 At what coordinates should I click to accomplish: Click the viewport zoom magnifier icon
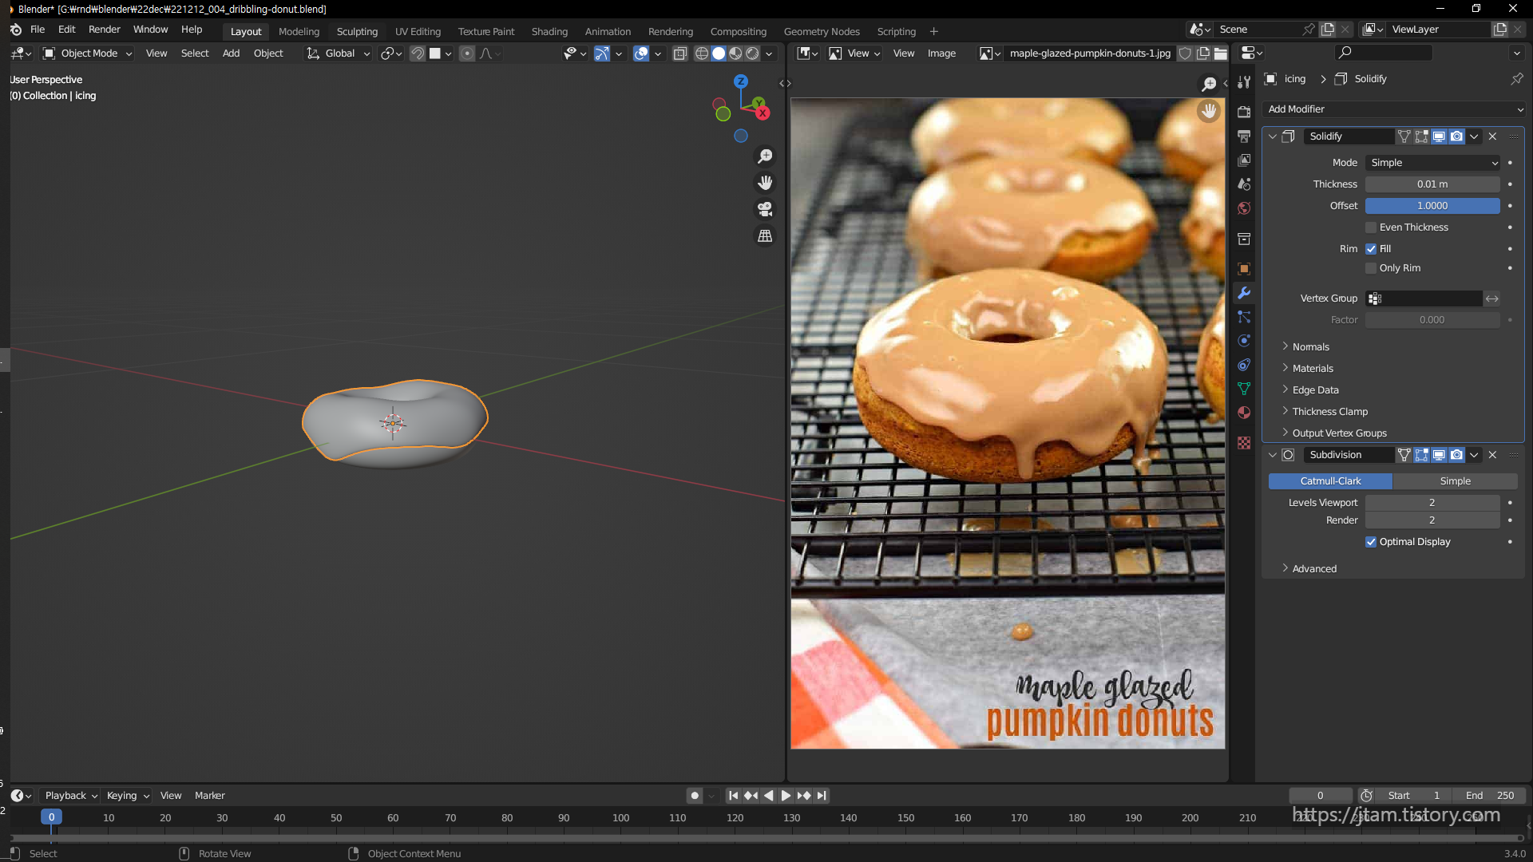click(765, 156)
